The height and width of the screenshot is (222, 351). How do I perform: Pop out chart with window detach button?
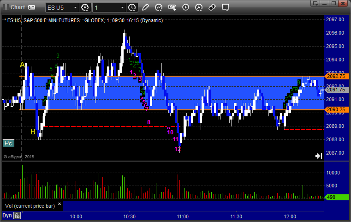(x=315, y=3)
